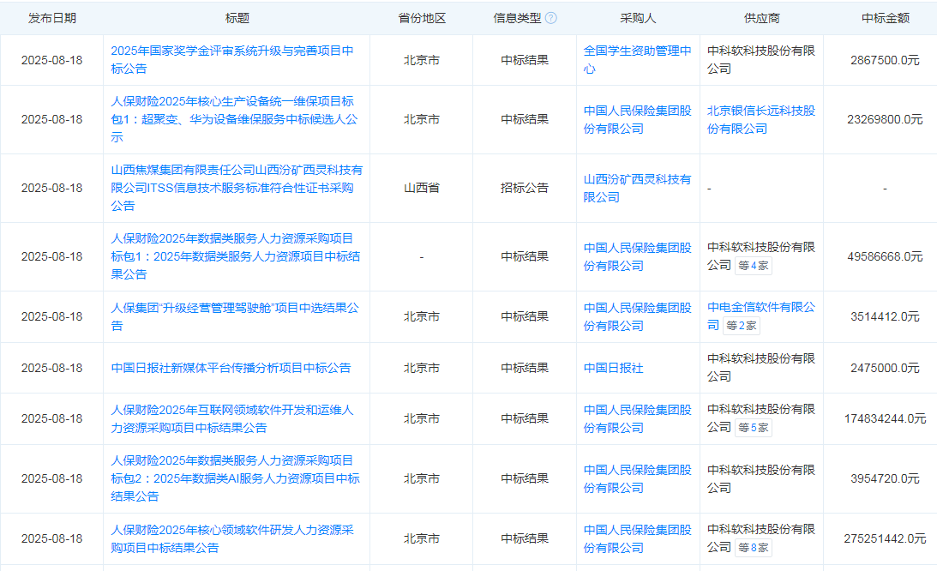Click the 信息类型 column header
The width and height of the screenshot is (937, 571).
[x=517, y=18]
